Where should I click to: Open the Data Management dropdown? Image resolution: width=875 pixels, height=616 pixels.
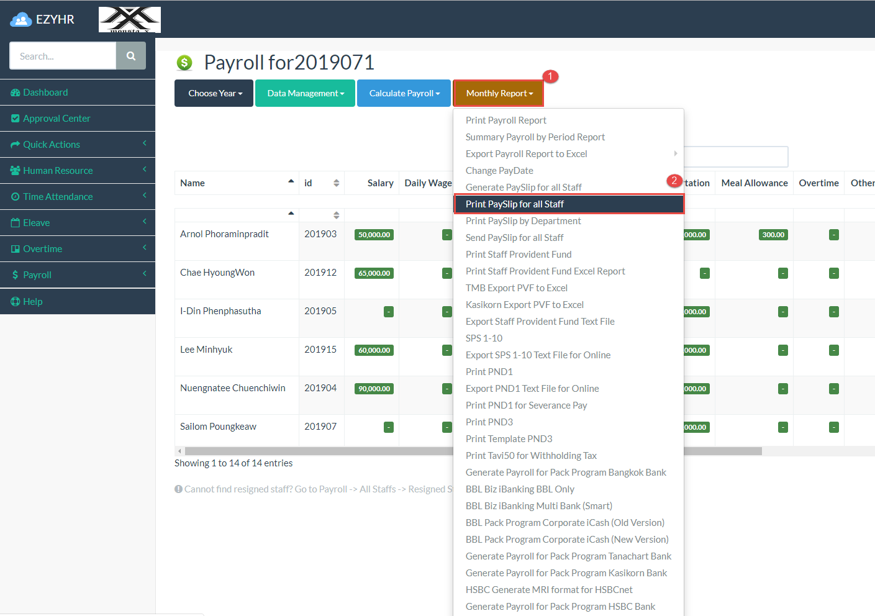click(305, 93)
